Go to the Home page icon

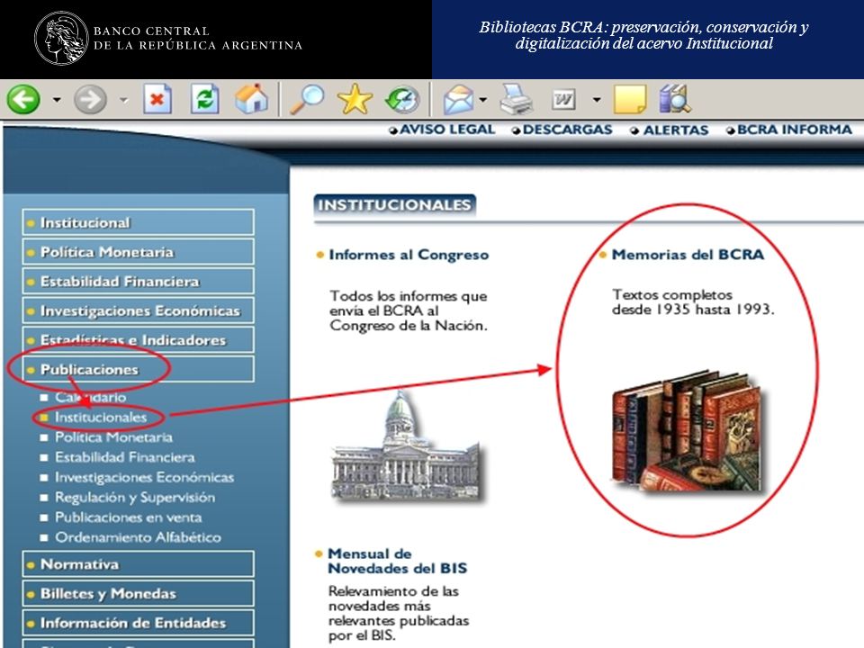click(x=252, y=99)
